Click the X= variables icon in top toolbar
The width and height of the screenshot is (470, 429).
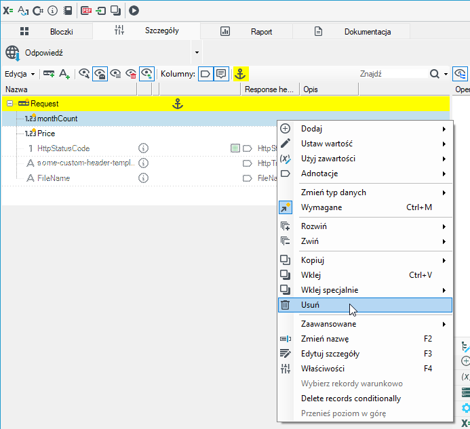[x=7, y=11]
